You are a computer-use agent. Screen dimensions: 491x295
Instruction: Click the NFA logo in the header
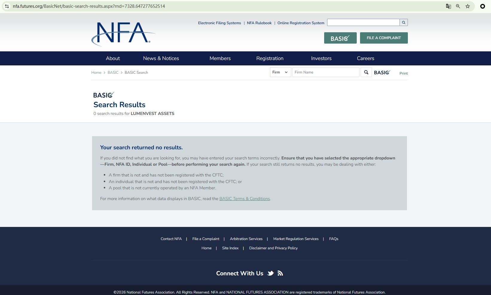(123, 34)
